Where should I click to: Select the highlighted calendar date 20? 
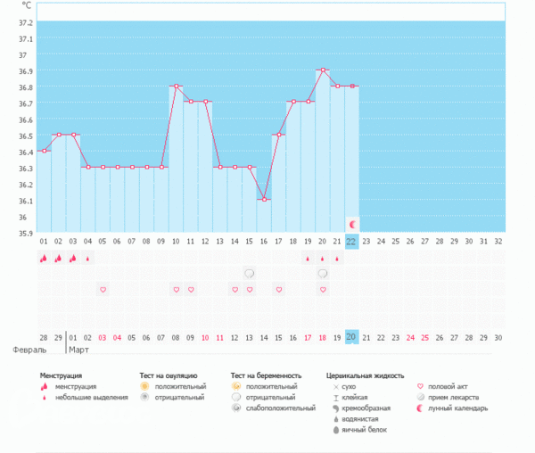coord(351,337)
